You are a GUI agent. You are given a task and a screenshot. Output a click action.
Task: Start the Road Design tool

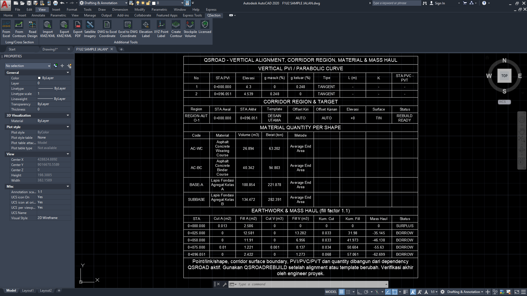click(x=32, y=29)
